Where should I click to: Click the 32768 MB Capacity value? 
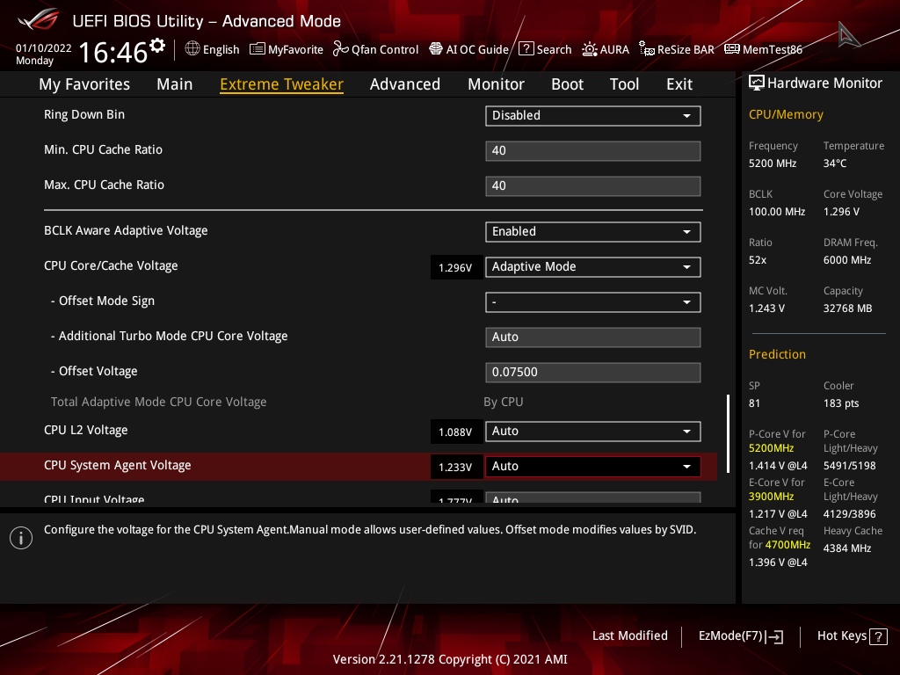(x=848, y=308)
